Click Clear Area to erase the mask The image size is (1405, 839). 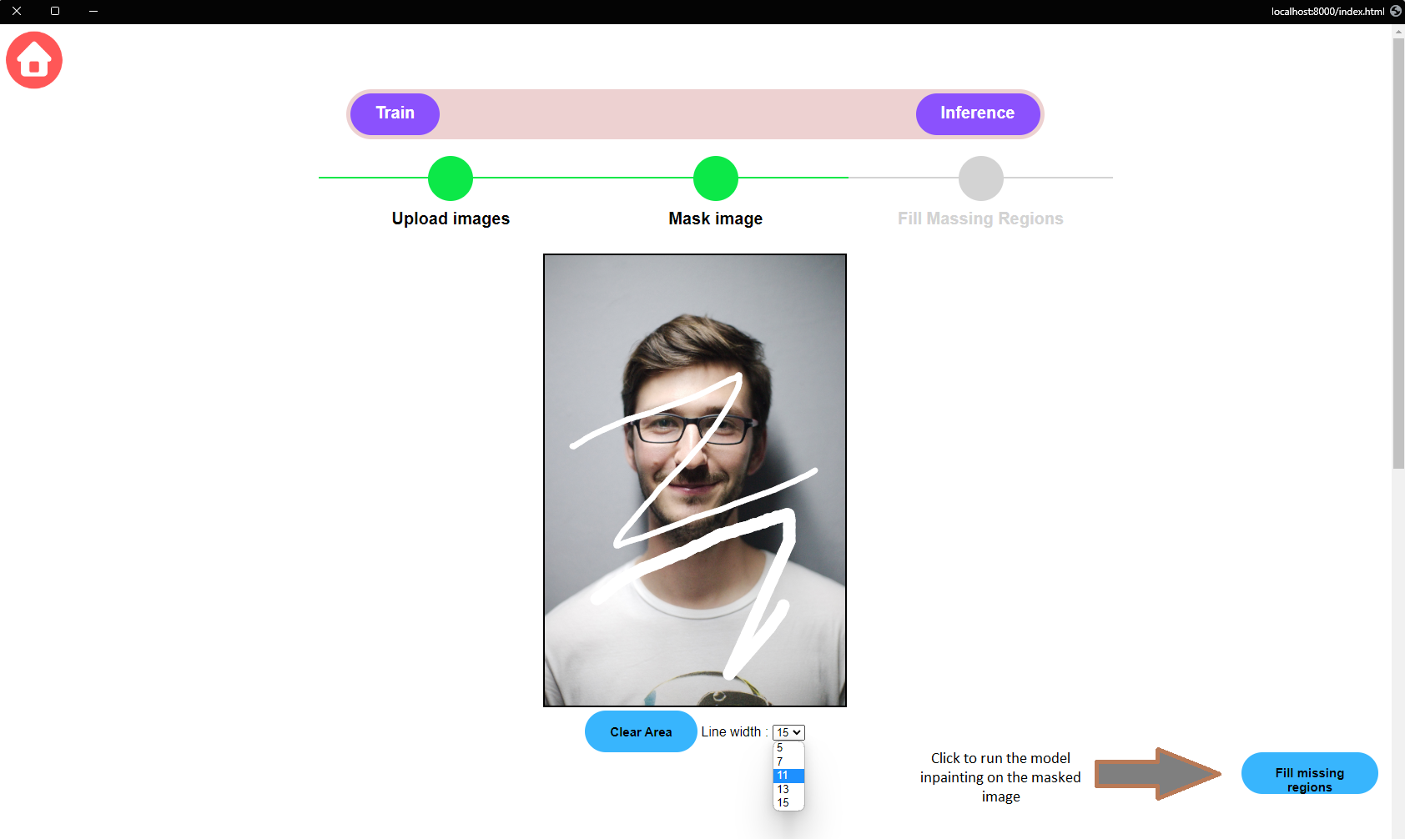tap(640, 731)
